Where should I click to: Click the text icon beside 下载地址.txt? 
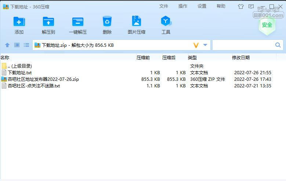click(4, 72)
